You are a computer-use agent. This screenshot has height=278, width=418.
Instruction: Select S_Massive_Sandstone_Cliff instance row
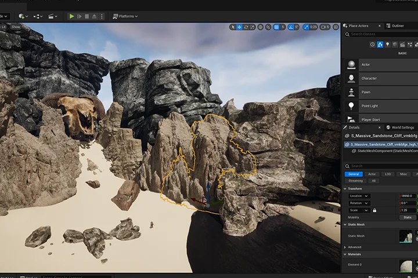pyautogui.click(x=381, y=144)
